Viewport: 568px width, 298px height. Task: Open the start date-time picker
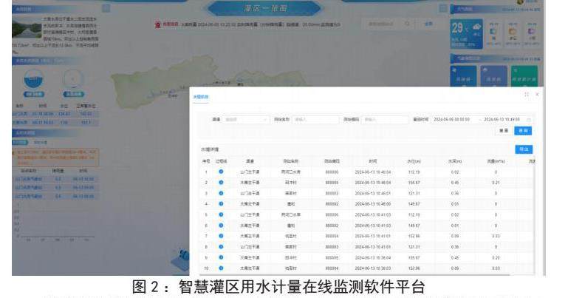tap(454, 118)
